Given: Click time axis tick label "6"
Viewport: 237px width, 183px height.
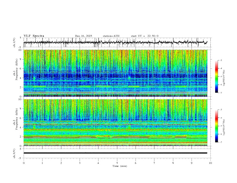Looking at the screenshot, I should tap(136, 163).
